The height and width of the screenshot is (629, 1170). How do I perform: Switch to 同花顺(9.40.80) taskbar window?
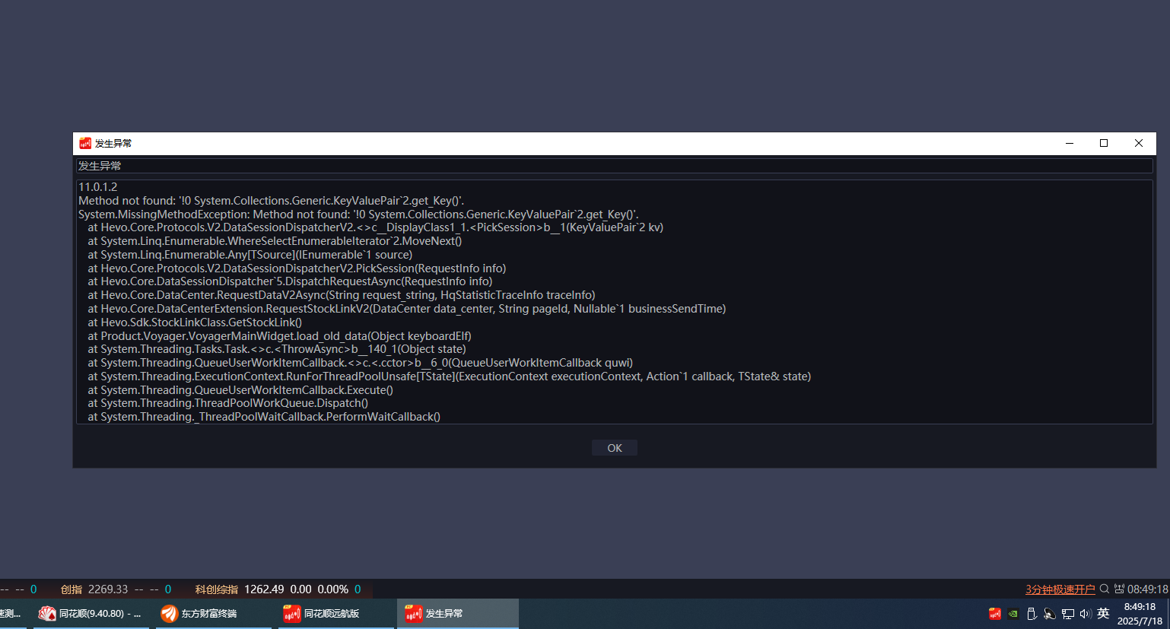pyautogui.click(x=91, y=613)
